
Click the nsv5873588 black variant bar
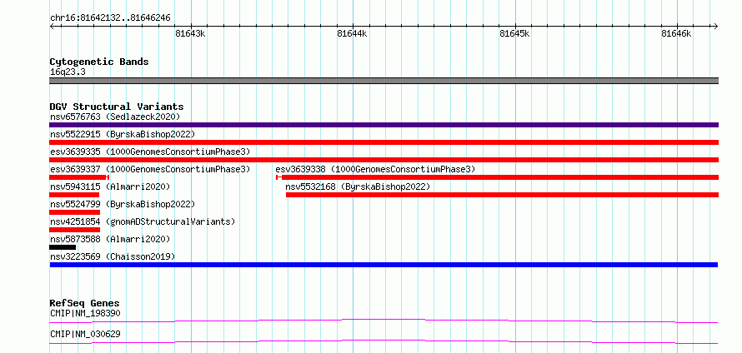point(63,247)
